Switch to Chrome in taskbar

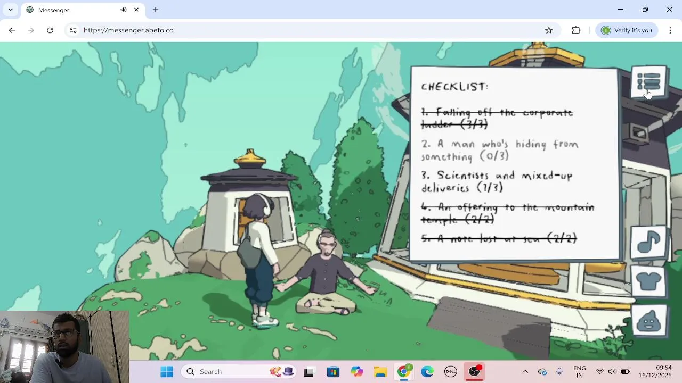coord(404,371)
